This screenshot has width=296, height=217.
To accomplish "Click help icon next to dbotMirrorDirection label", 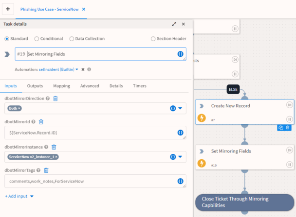I will pyautogui.click(x=48, y=98).
